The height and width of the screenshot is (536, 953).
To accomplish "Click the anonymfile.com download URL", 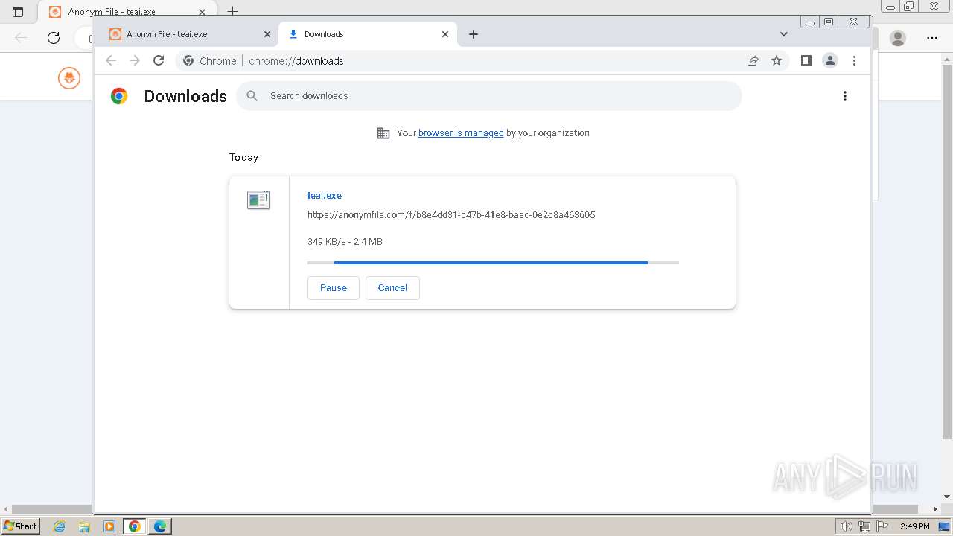I will click(451, 215).
